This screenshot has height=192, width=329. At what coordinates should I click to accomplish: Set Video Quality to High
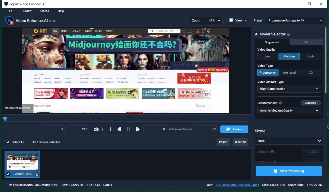coord(310,56)
